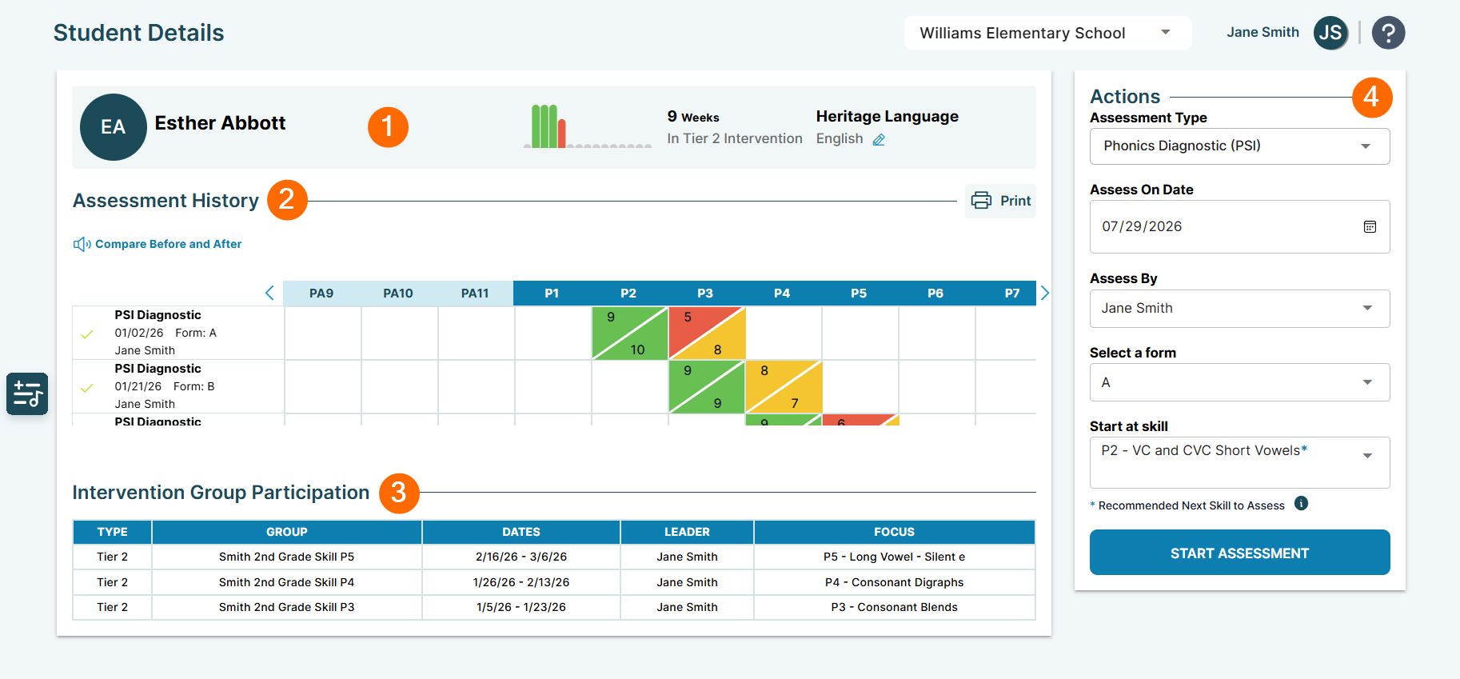
Task: Click Smith 2nd Grade Skill P4 group
Action: click(286, 582)
